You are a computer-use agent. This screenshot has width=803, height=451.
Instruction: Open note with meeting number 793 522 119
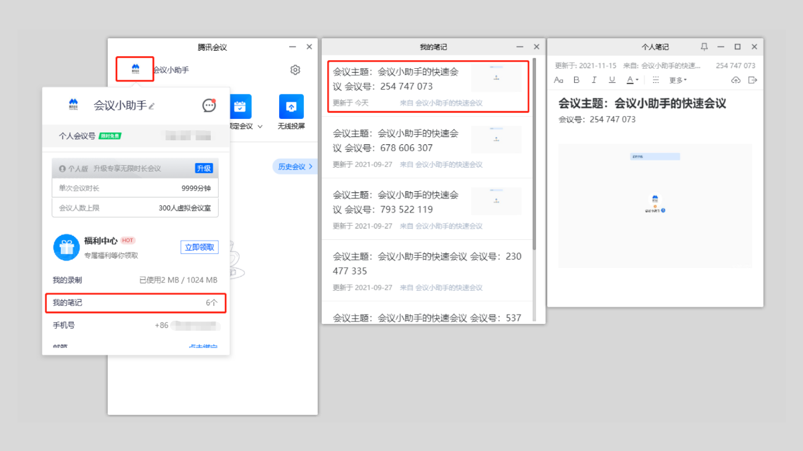[x=426, y=208]
